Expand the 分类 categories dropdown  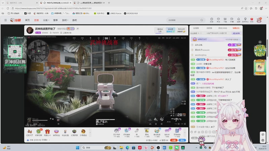point(46,20)
